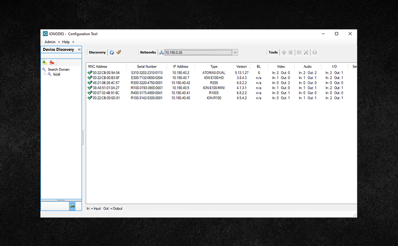Click the device icon at sidebar bottom
The height and width of the screenshot is (246, 398).
tap(72, 206)
